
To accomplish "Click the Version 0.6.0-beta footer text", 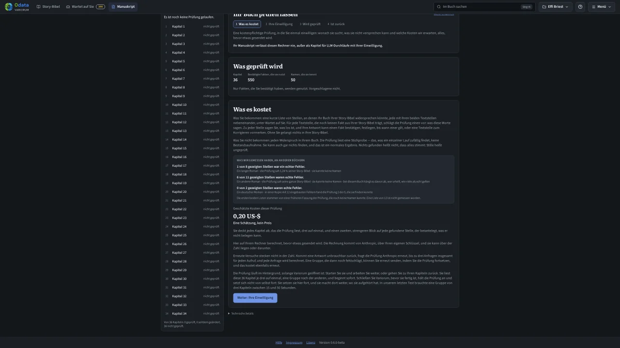I will tap(332, 343).
